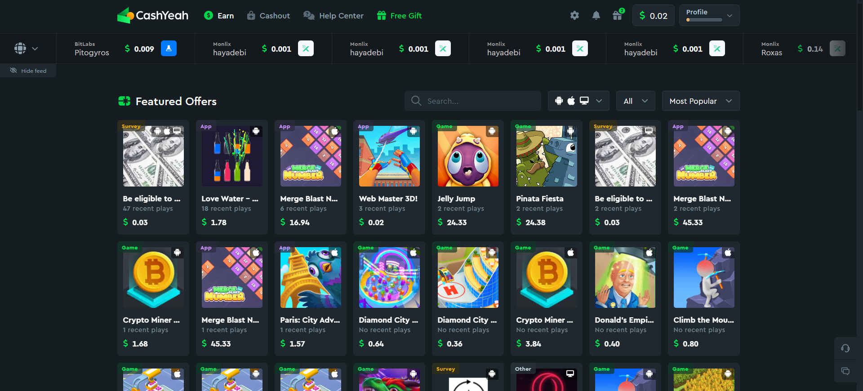Screen dimensions: 863x391
Task: Click the Free Gift present icon
Action: (x=382, y=15)
